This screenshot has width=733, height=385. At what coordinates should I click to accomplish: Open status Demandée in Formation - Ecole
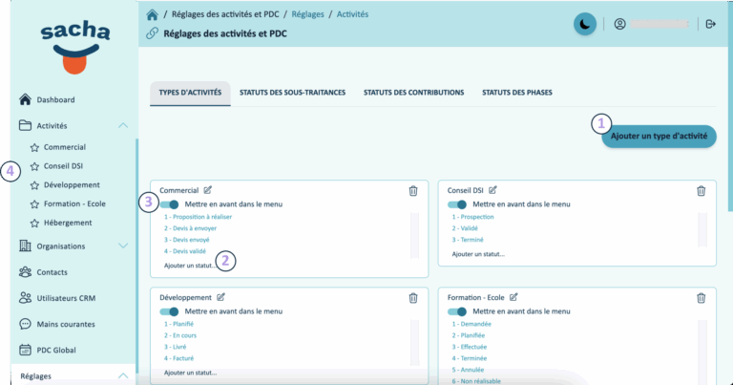point(471,324)
